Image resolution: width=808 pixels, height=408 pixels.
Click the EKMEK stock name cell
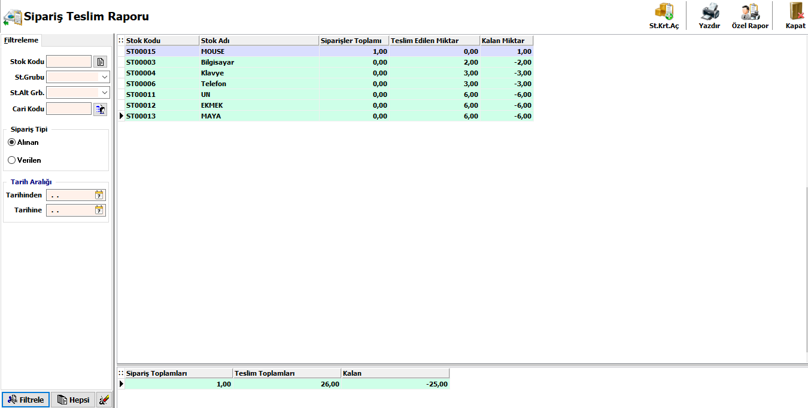point(259,105)
